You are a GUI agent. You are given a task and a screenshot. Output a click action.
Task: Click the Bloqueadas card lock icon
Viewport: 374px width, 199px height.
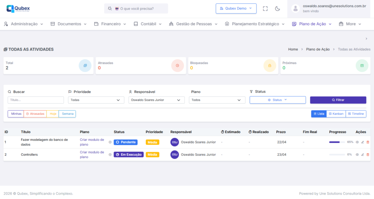click(x=270, y=65)
